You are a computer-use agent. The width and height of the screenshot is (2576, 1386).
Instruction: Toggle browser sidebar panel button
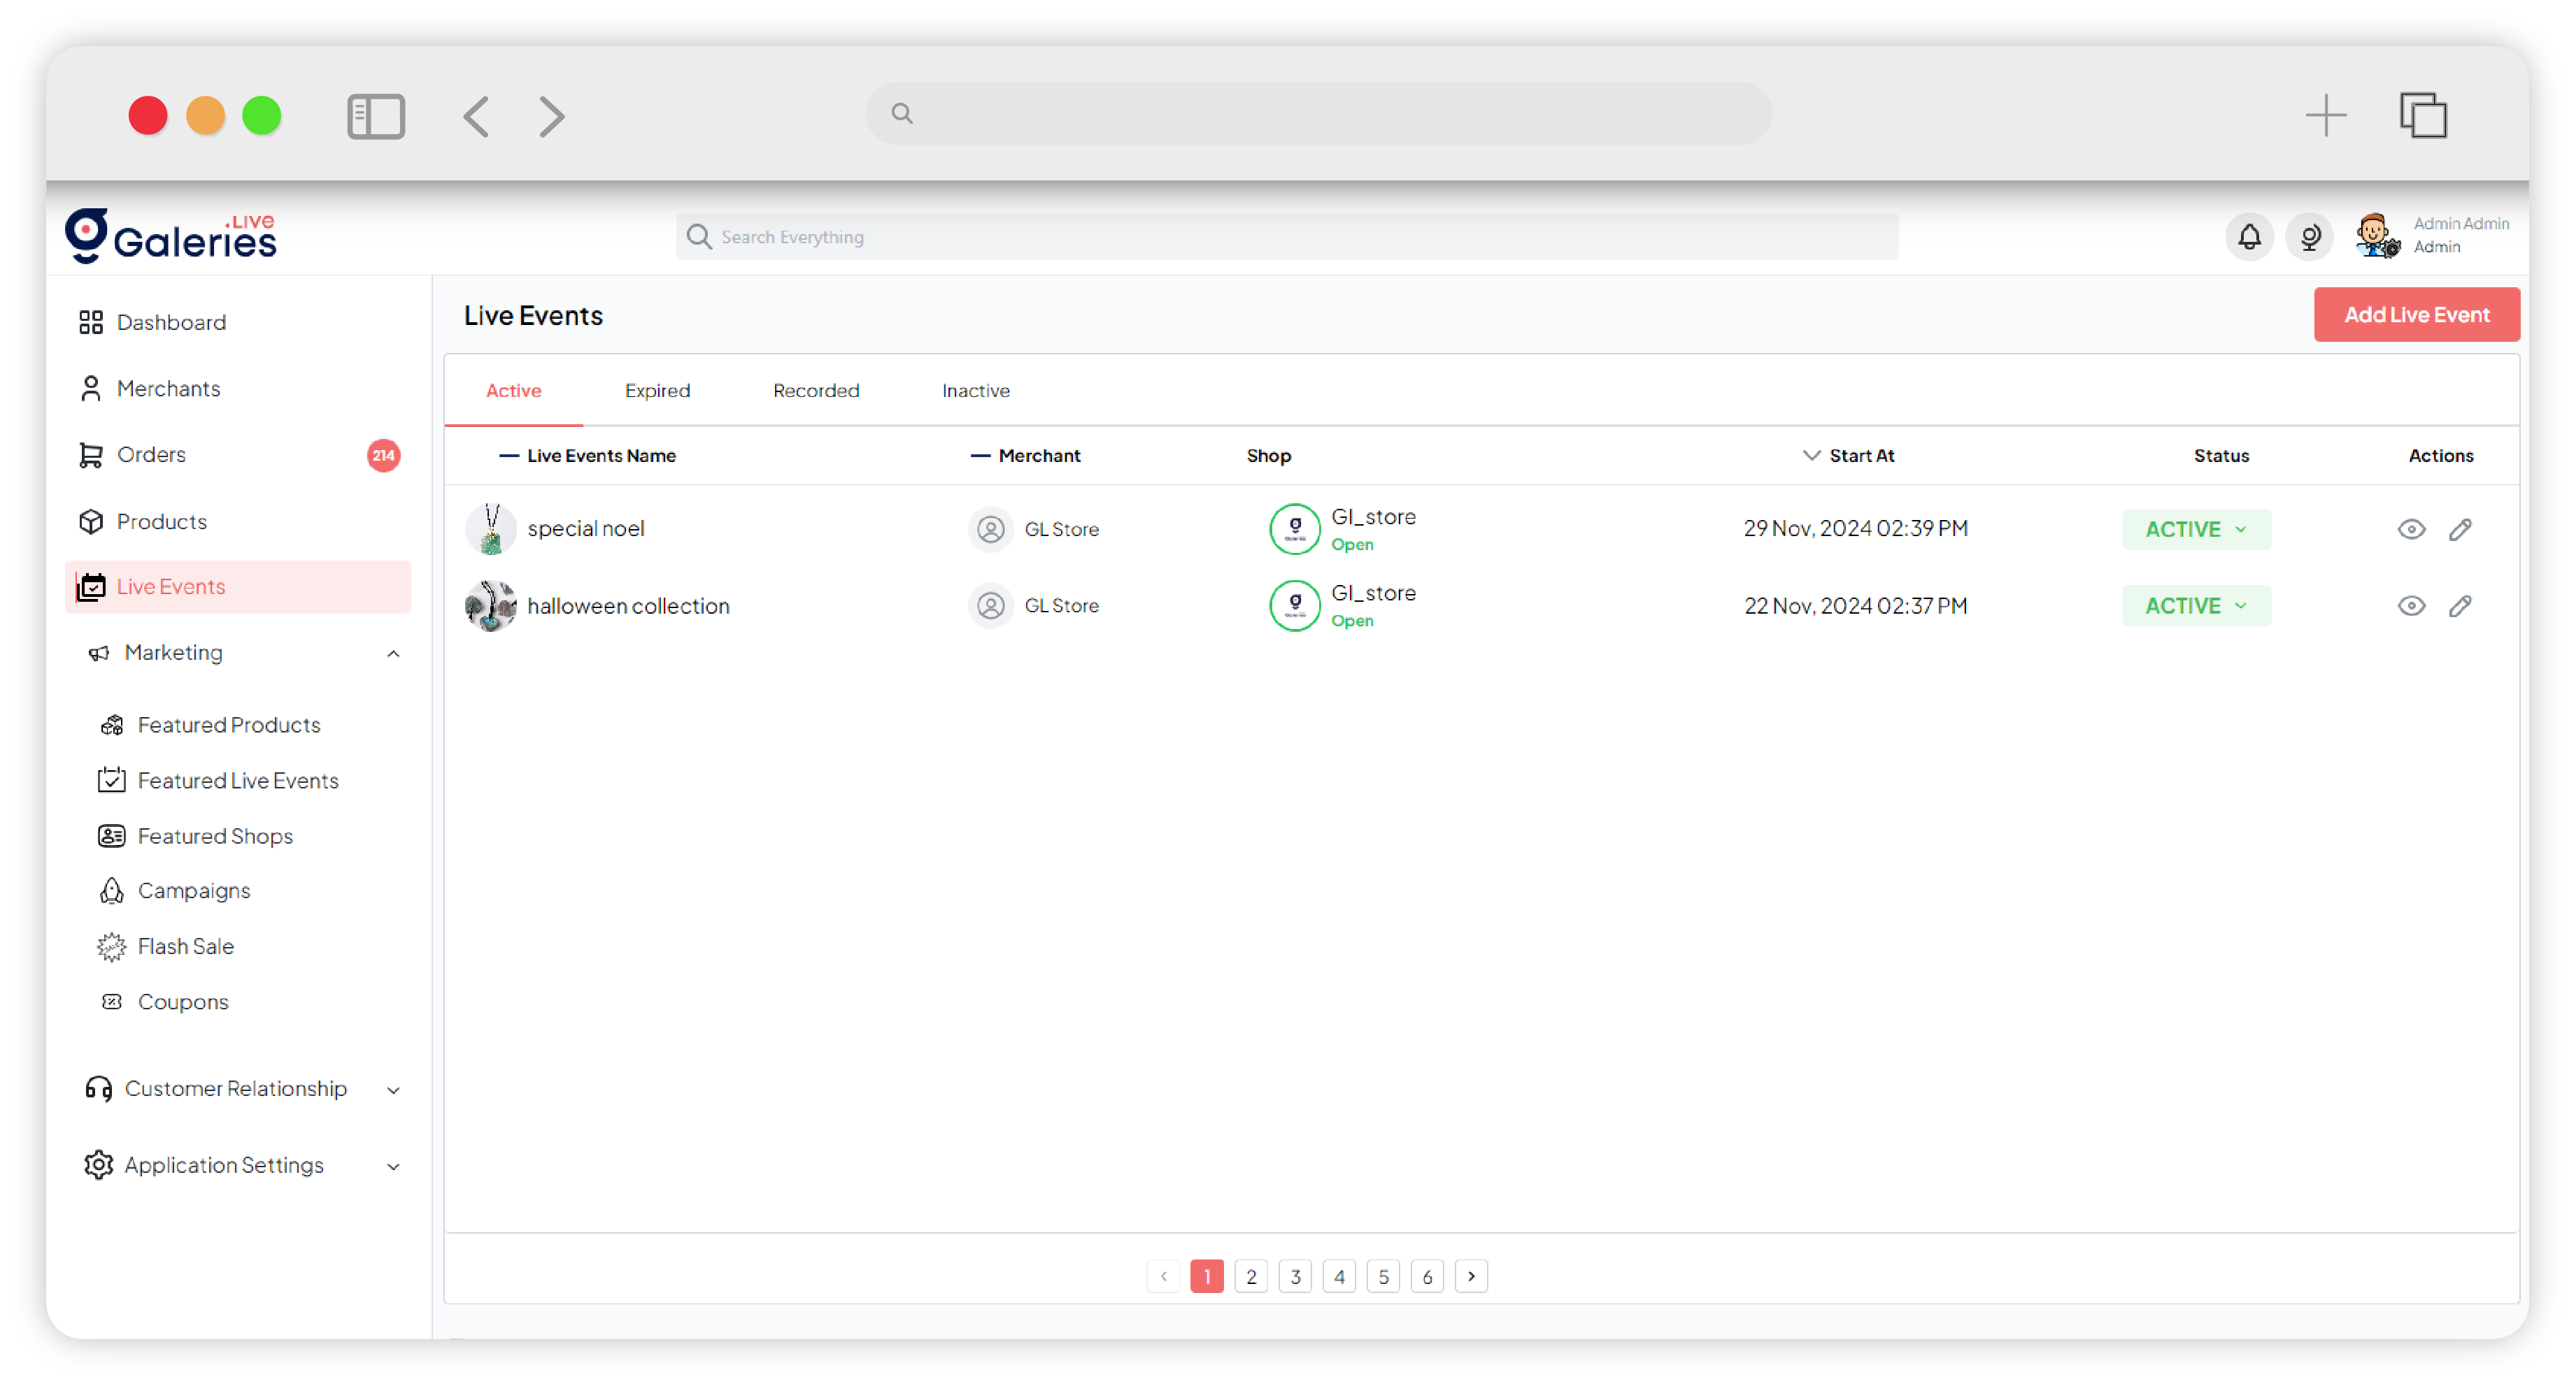click(x=375, y=116)
